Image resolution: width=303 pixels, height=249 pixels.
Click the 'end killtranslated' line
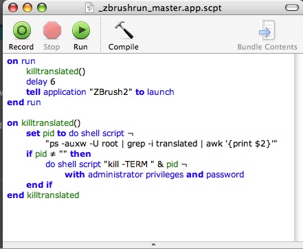pyautogui.click(x=43, y=195)
